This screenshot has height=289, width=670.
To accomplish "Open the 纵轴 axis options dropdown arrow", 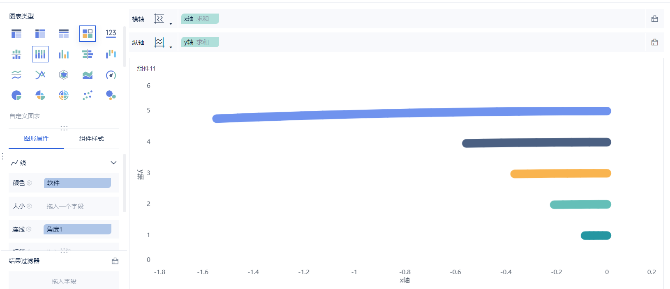I will [x=171, y=47].
